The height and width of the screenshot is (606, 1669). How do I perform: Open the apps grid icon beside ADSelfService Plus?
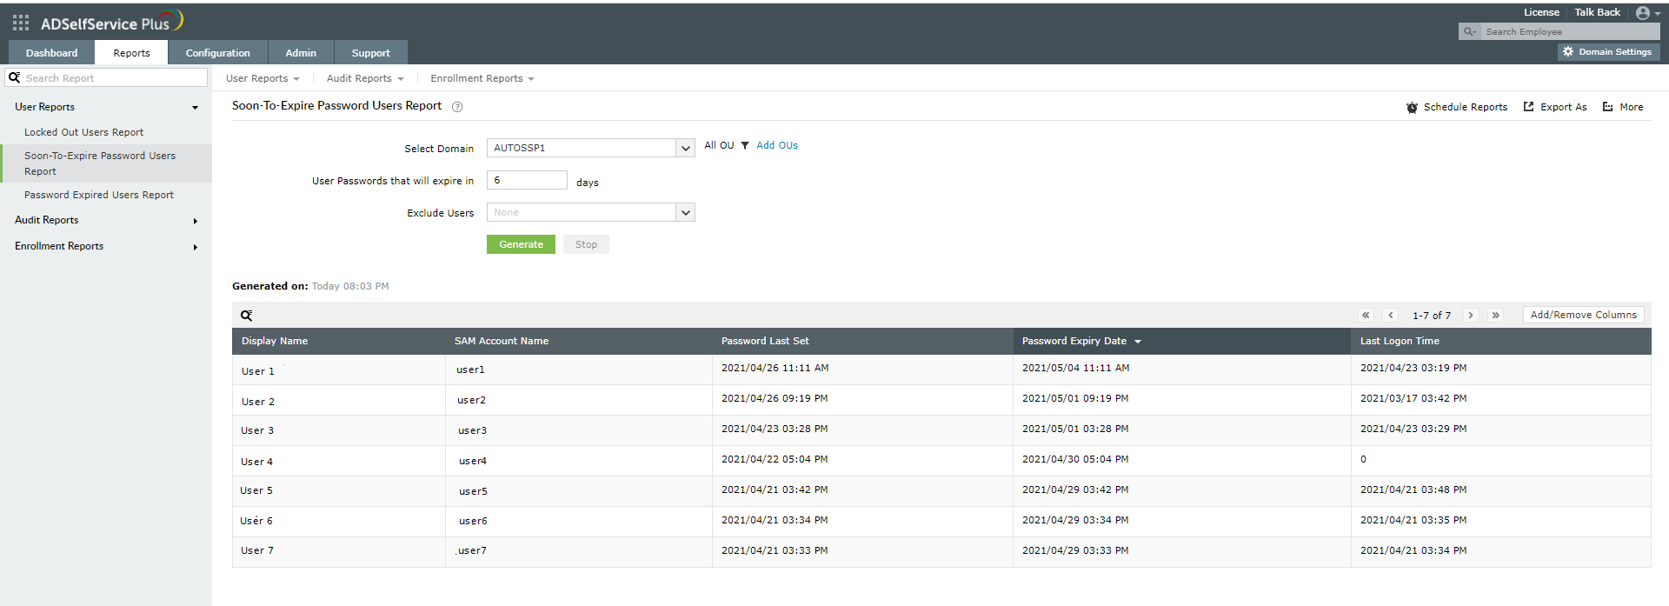[21, 23]
